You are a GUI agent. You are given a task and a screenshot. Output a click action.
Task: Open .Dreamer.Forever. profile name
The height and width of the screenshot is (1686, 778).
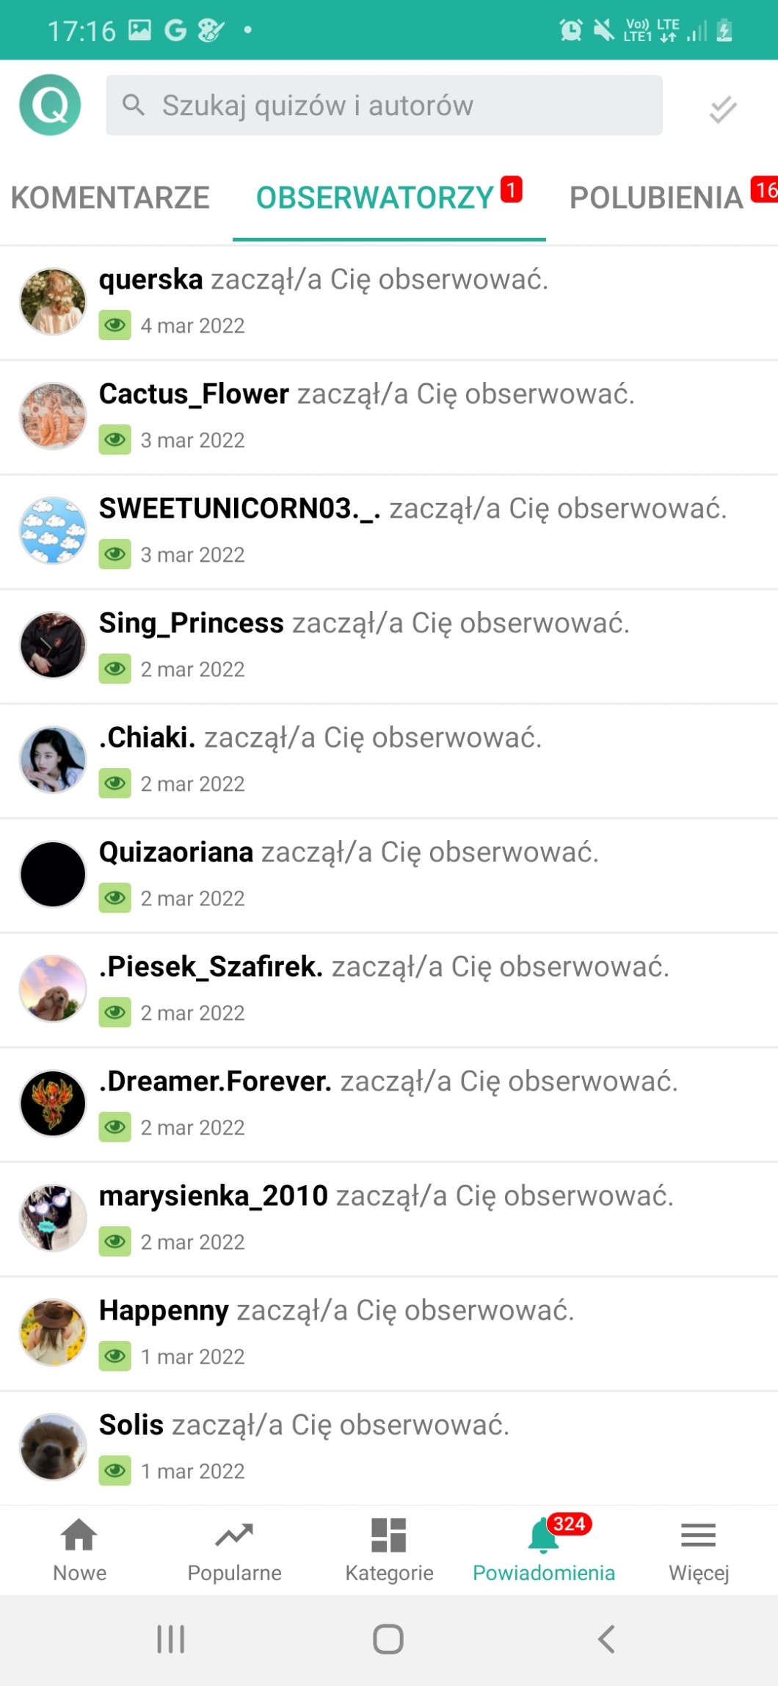coord(215,1082)
